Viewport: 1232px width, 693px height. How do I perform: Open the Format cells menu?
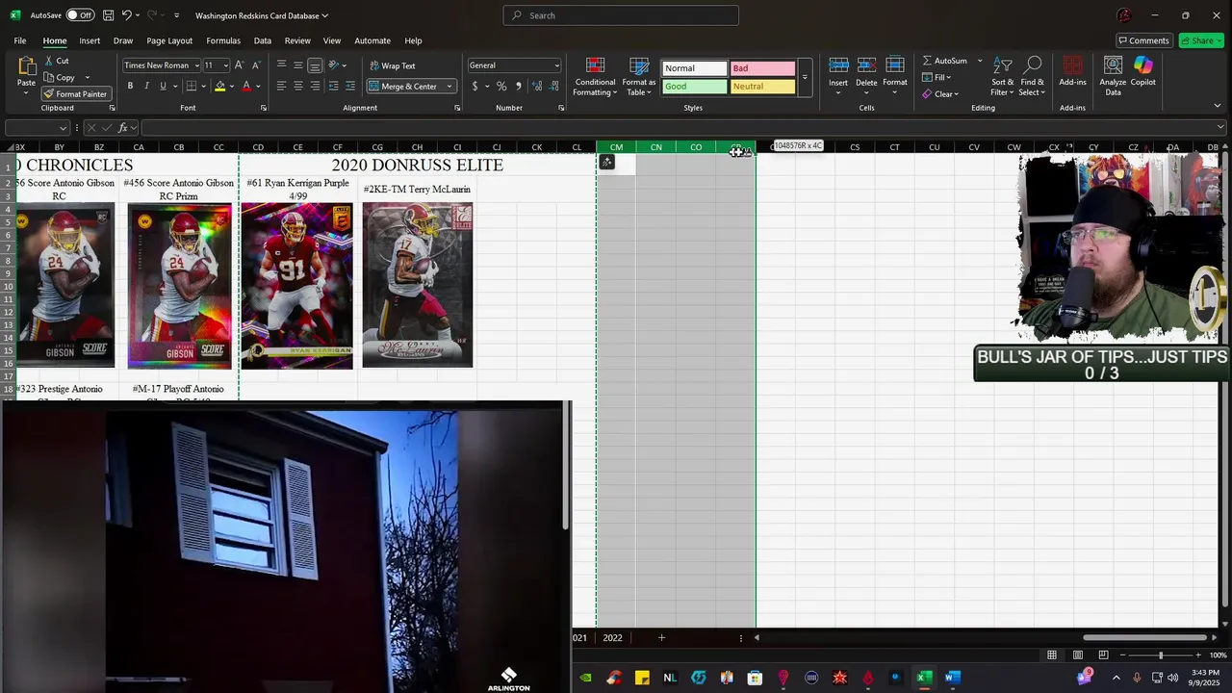pyautogui.click(x=895, y=75)
